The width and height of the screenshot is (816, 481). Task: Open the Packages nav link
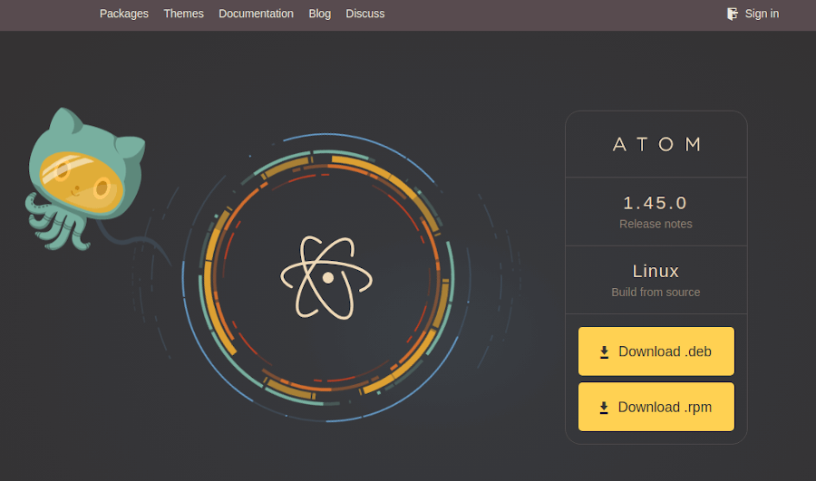pyautogui.click(x=124, y=14)
